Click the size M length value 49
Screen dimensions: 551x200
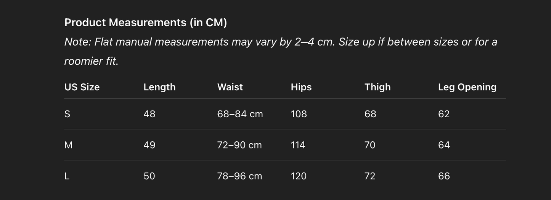149,145
